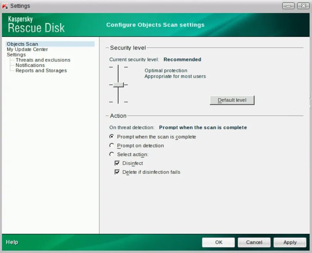Confirm settings with OK button
Image resolution: width=312 pixels, height=253 pixels.
click(219, 242)
